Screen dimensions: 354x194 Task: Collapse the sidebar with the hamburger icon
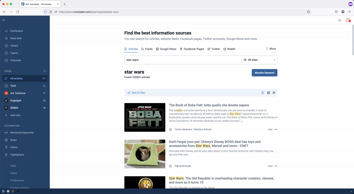click(3, 20)
